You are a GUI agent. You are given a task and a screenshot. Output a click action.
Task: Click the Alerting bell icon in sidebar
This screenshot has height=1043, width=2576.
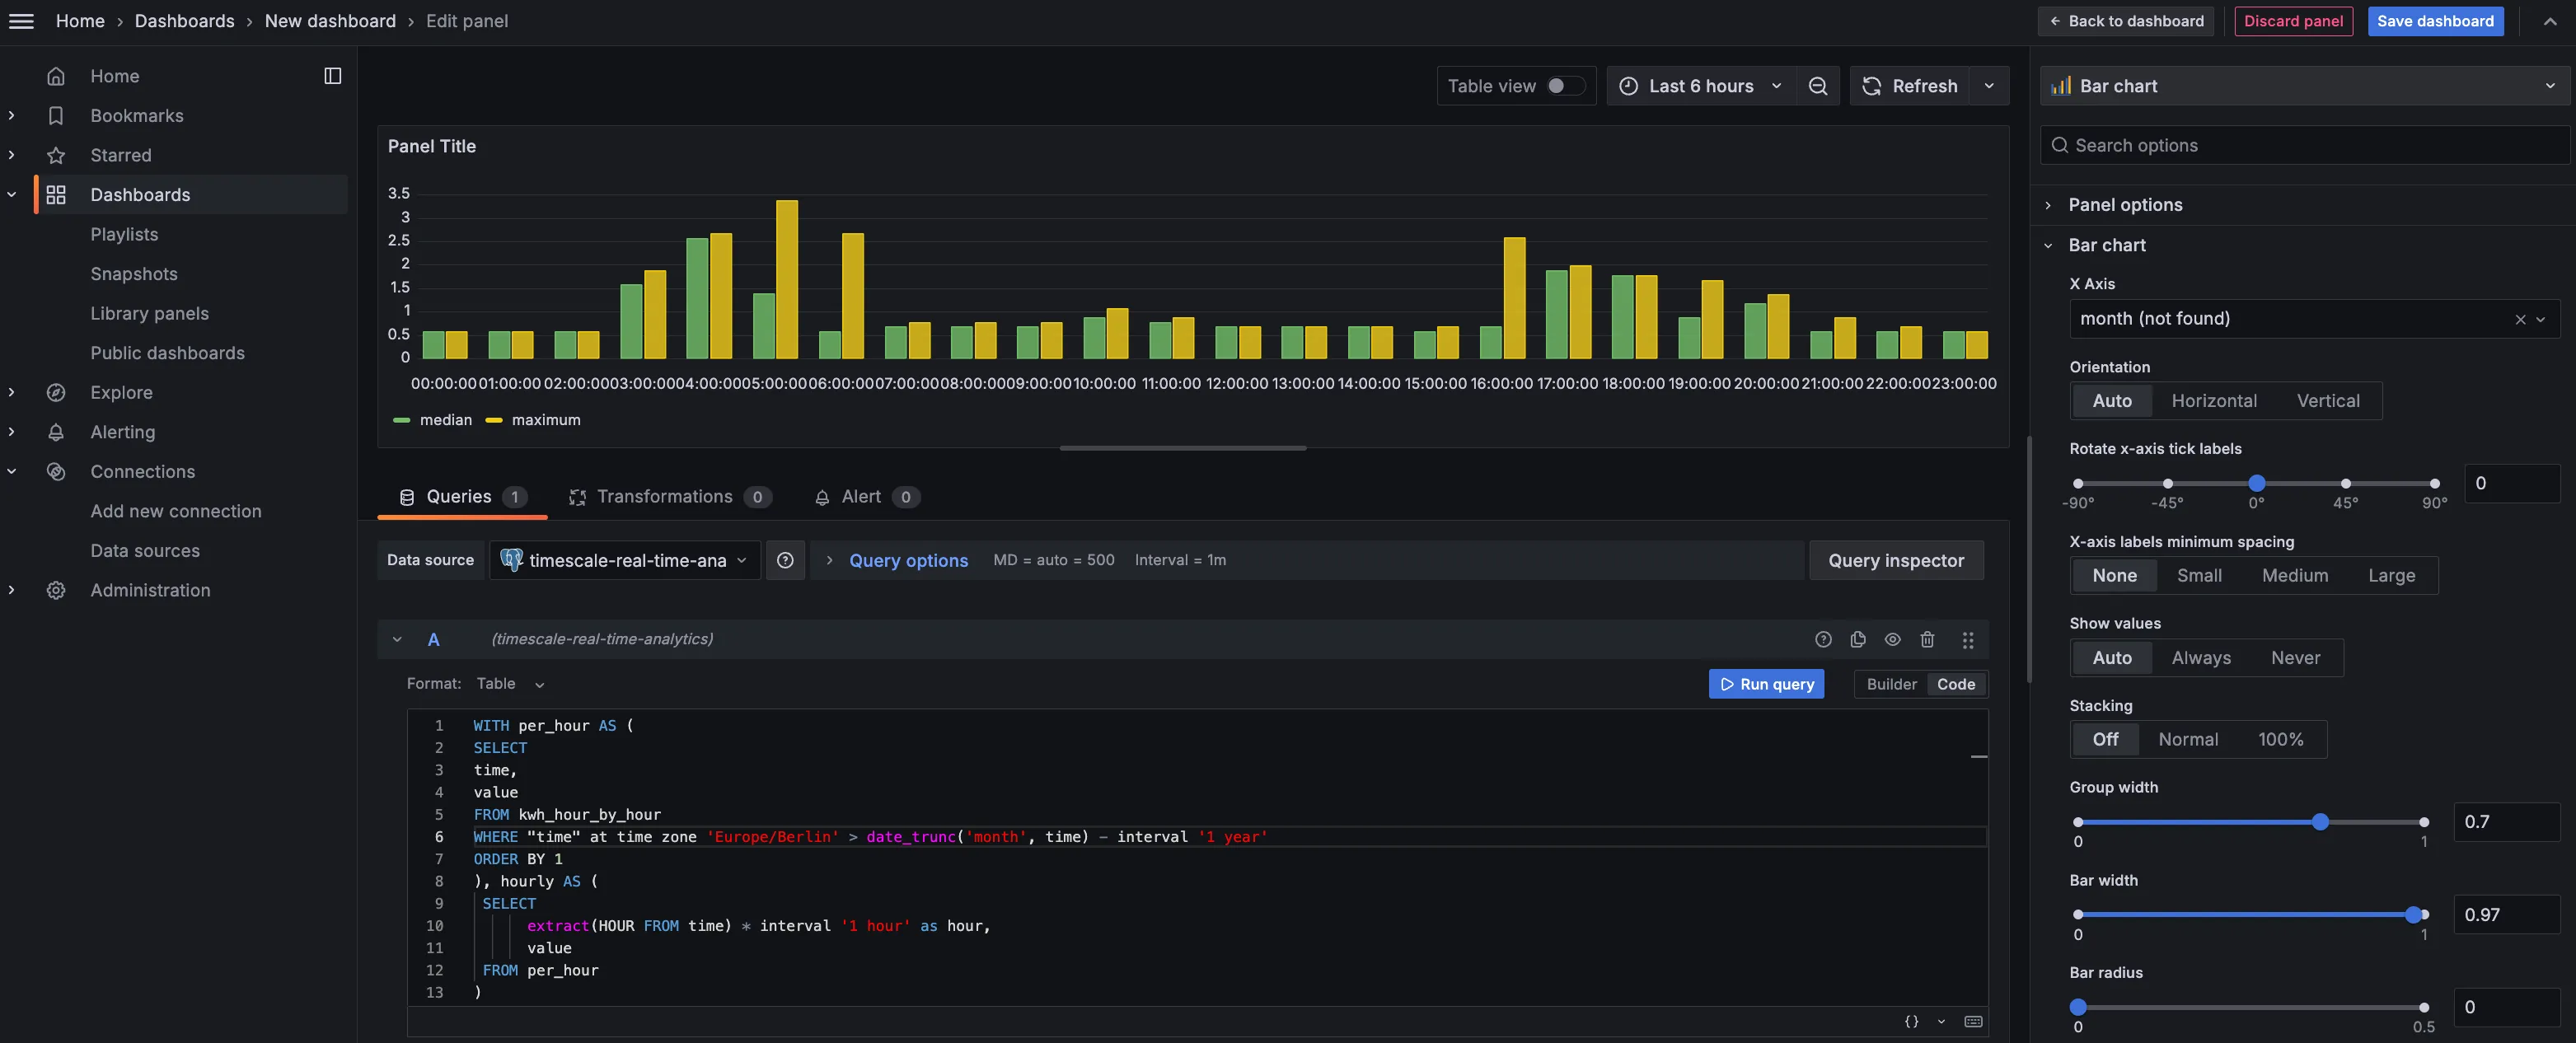(56, 432)
